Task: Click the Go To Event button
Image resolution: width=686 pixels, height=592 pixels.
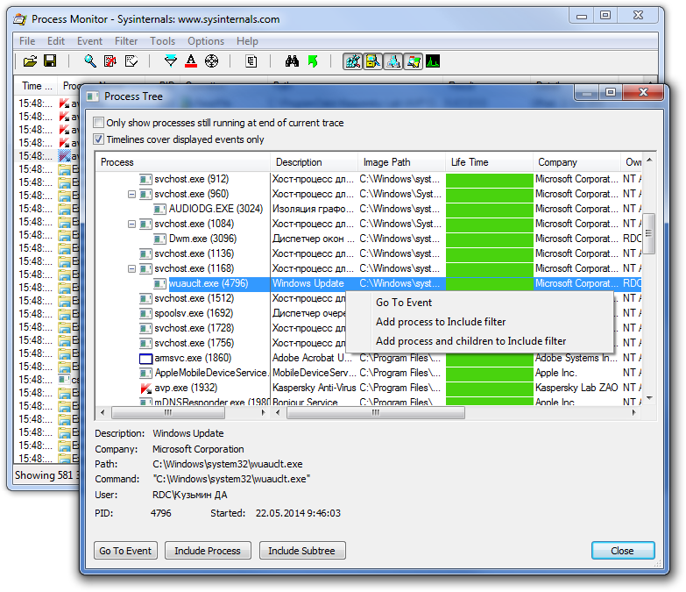Action: [125, 551]
